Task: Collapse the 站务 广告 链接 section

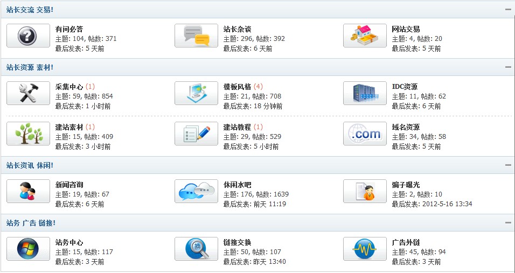Action: (507, 223)
